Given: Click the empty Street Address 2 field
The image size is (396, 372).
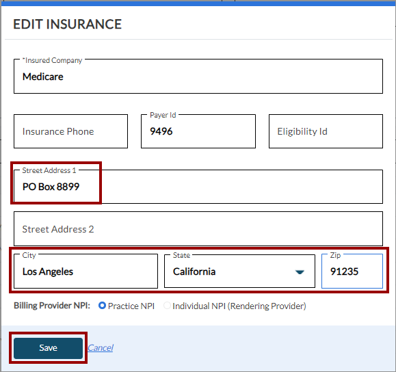Looking at the screenshot, I should (198, 228).
